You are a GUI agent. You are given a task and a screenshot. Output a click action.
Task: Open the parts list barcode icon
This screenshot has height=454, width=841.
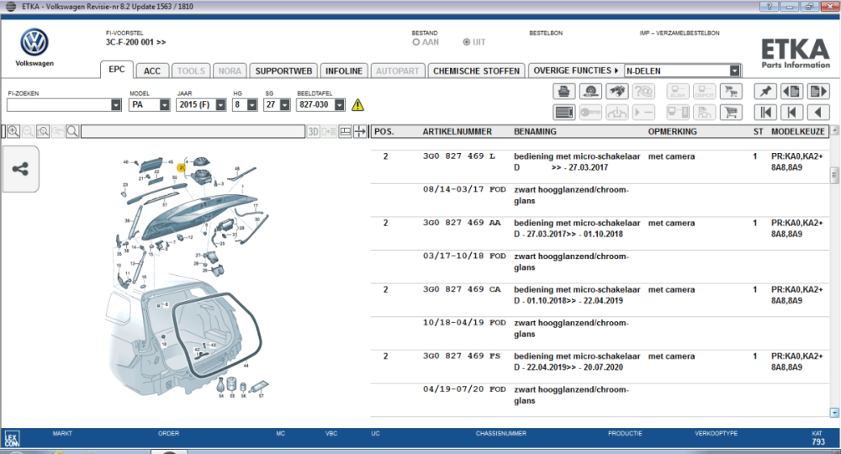tap(563, 112)
